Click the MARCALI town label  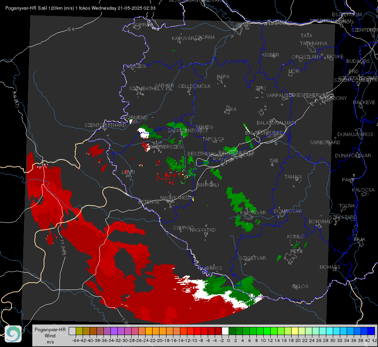(208, 185)
